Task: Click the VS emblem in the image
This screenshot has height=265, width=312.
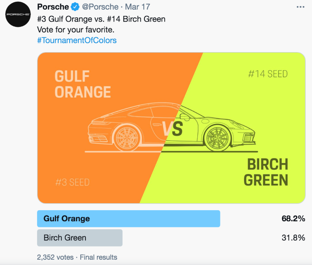Action: coord(172,129)
